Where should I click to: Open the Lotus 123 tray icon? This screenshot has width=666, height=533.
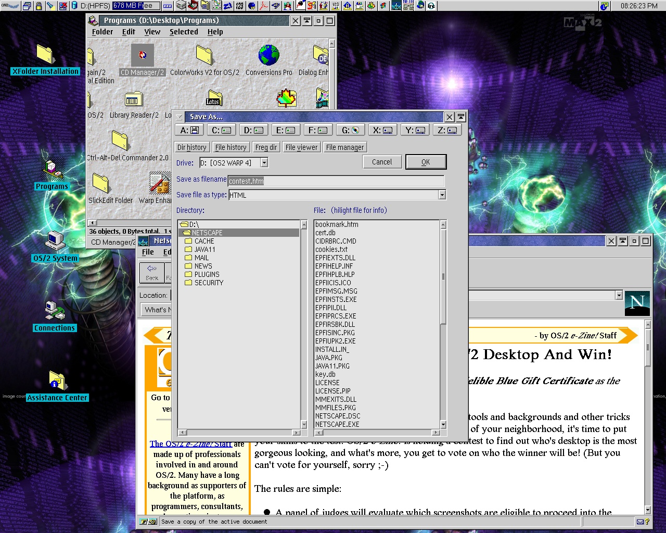click(239, 6)
